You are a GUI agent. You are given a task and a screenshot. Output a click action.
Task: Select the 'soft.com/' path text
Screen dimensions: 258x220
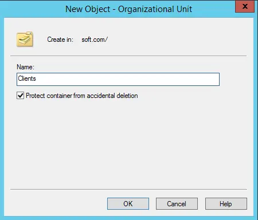[95, 40]
